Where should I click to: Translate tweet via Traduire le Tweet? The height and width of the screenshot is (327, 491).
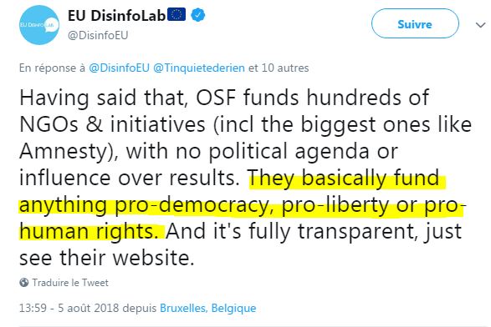[x=70, y=283]
